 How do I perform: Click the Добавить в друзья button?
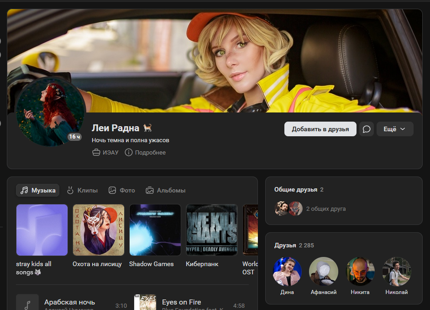tap(320, 129)
